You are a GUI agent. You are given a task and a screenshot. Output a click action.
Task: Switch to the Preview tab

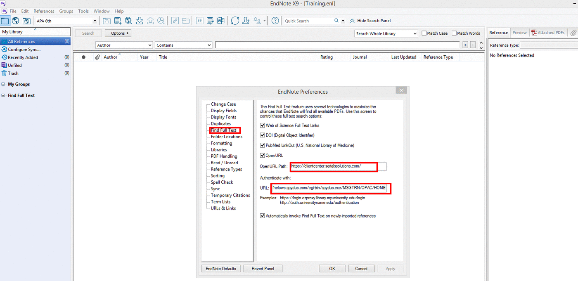519,33
